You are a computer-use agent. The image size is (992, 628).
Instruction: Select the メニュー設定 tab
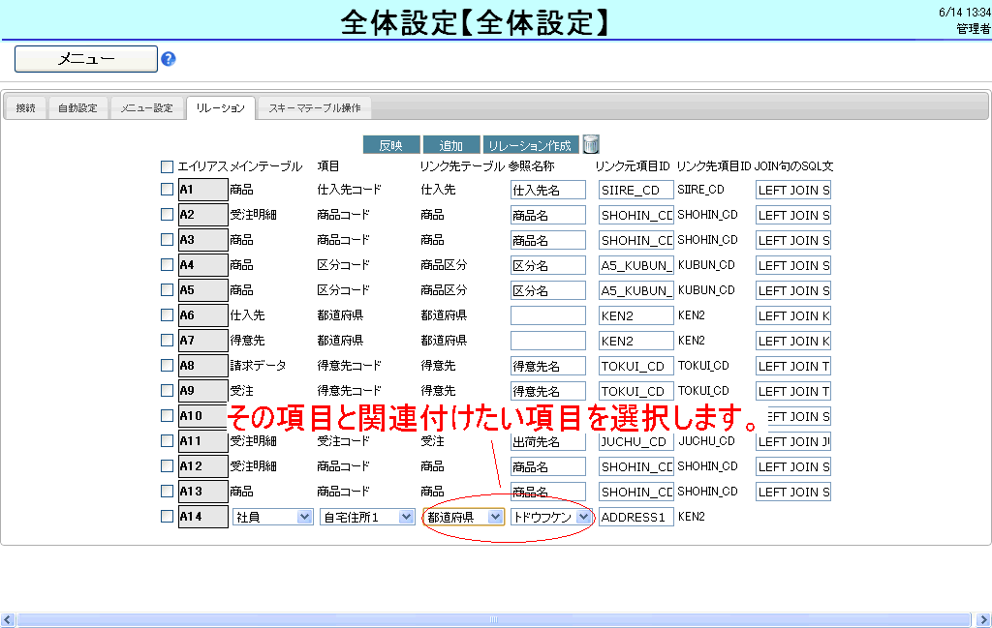point(146,108)
